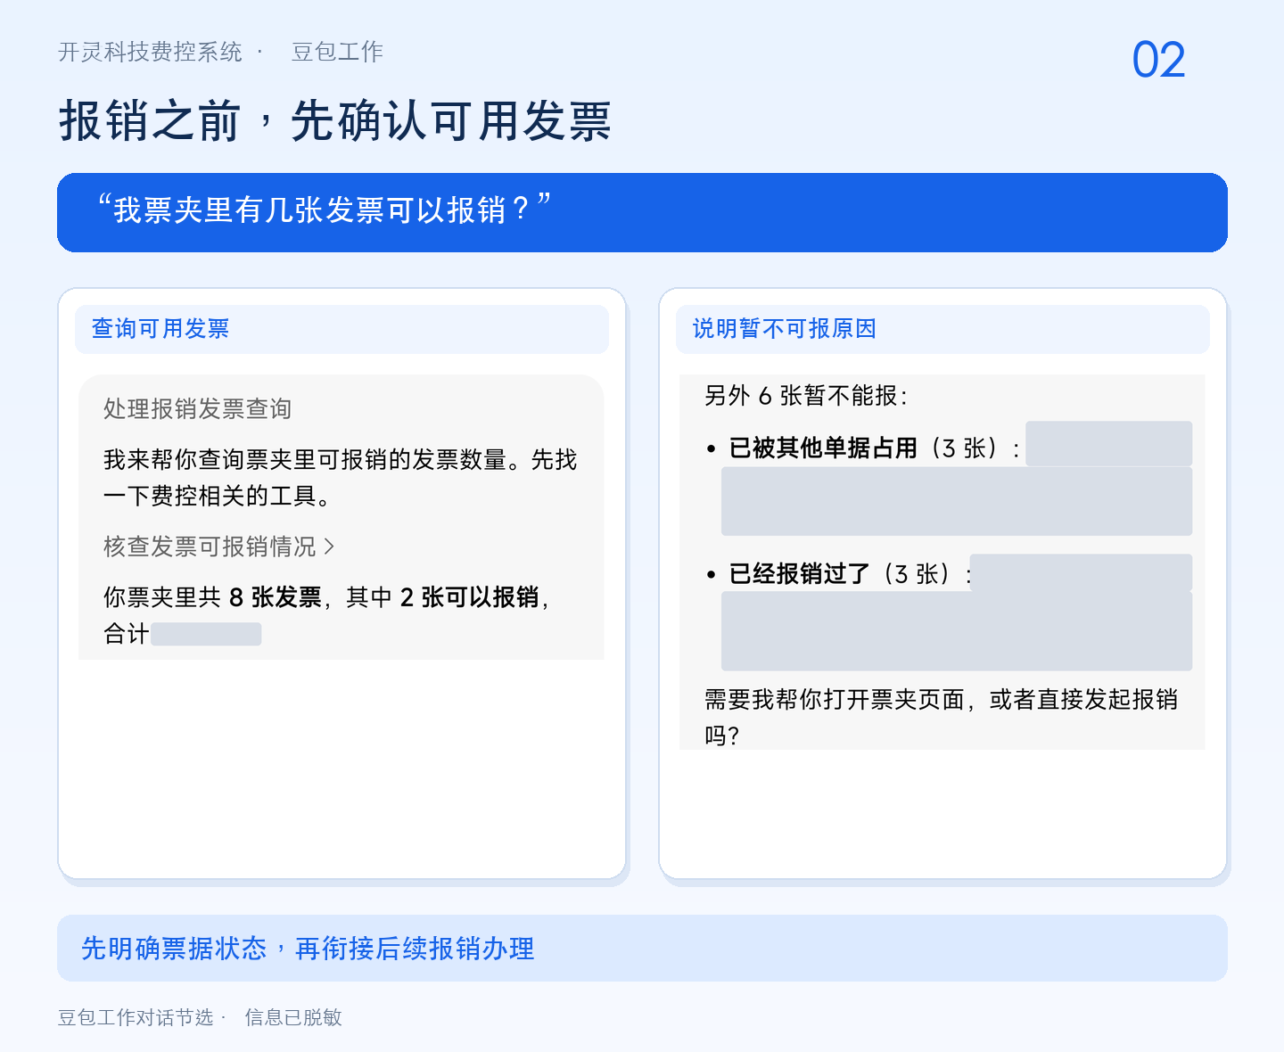The image size is (1284, 1052).
Task: Click the 豆包工作 label in header
Action: click(337, 52)
